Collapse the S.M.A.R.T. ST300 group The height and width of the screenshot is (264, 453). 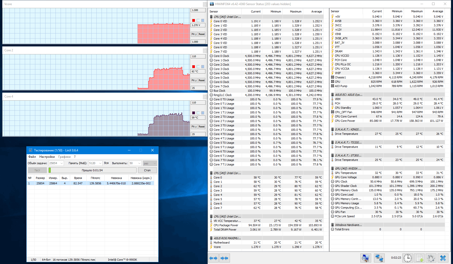(x=333, y=155)
